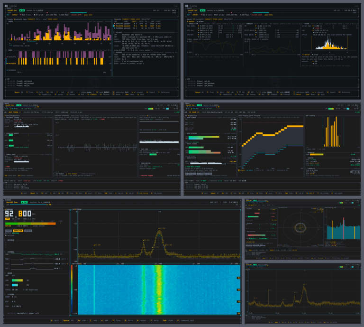This screenshot has height=327, width=364.
Task: Switch to BENCH mode in command rail
Action: point(28,231)
